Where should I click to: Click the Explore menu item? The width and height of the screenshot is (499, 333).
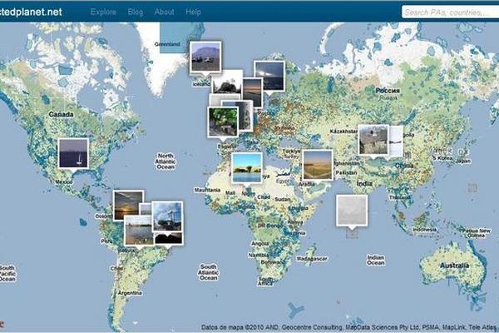[103, 12]
